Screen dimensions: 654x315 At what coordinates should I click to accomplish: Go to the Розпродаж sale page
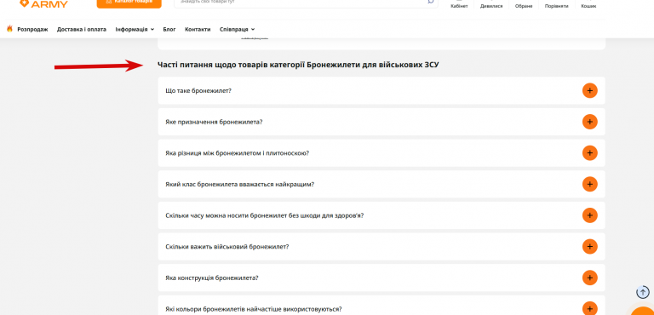pyautogui.click(x=32, y=29)
